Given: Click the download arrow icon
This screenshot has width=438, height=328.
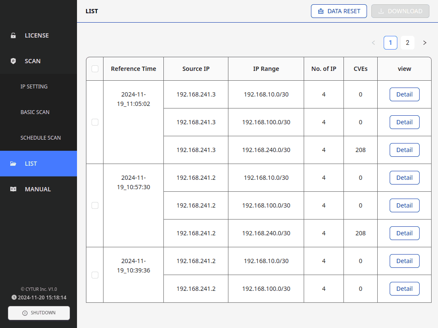Looking at the screenshot, I should pos(381,11).
